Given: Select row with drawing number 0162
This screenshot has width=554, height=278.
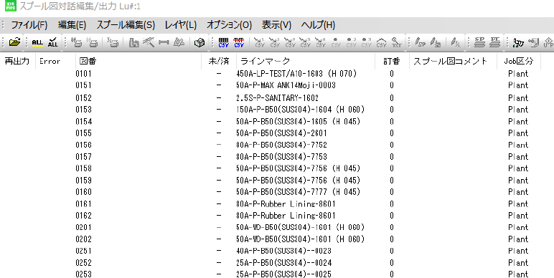Looking at the screenshot, I should point(84,216).
